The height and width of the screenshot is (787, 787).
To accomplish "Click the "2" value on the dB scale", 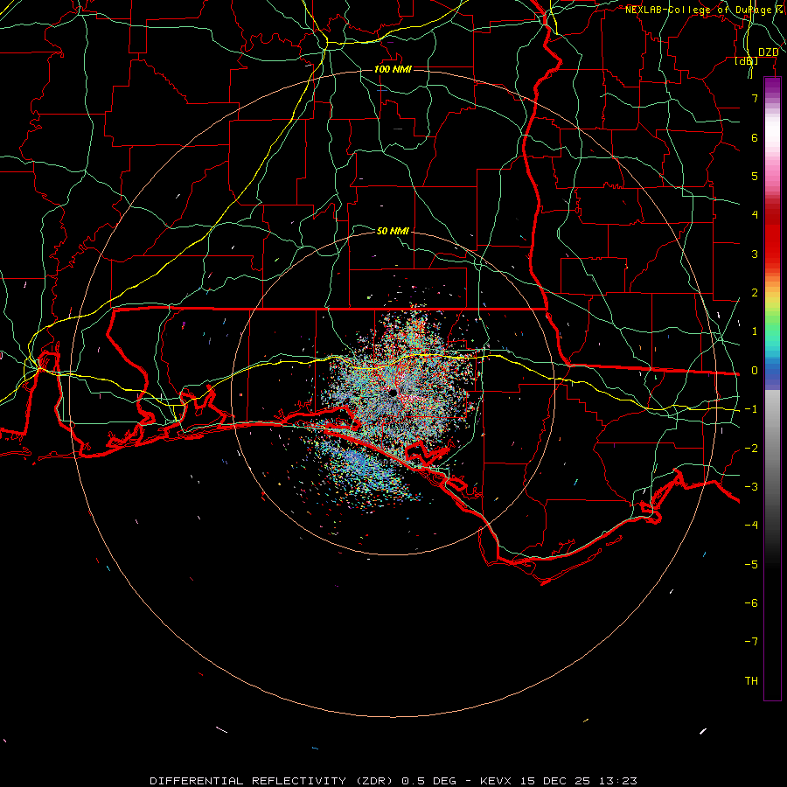I will (x=755, y=293).
